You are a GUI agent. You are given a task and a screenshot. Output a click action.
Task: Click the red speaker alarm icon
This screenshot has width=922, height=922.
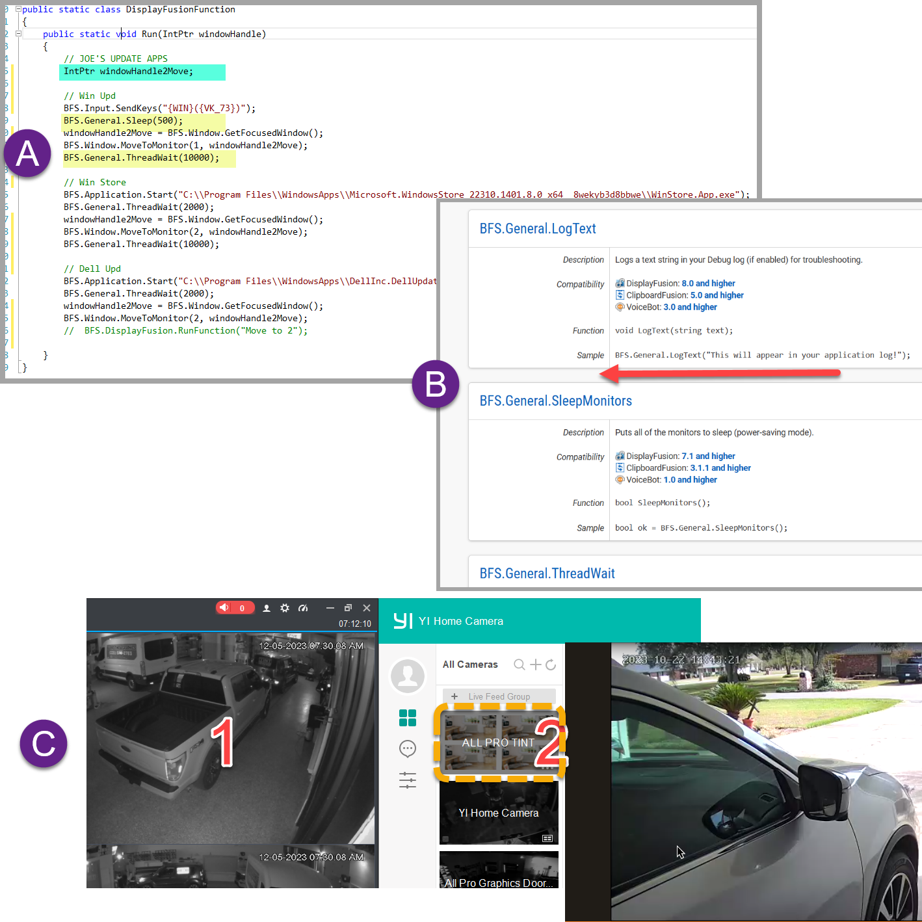pos(224,608)
